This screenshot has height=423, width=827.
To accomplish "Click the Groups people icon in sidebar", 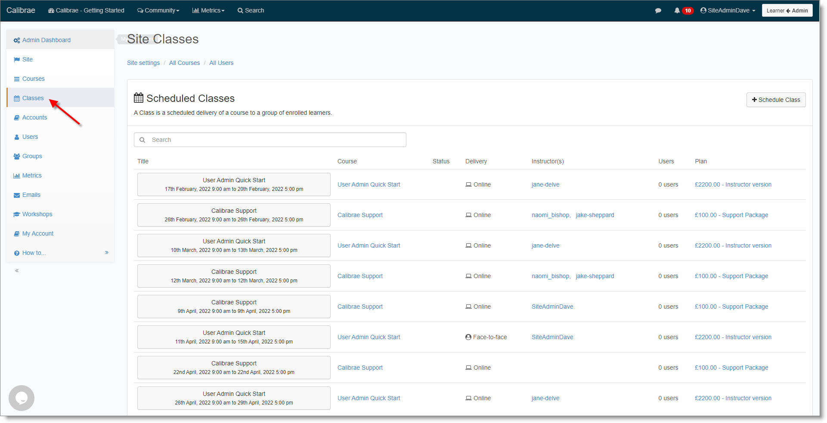I will 17,156.
